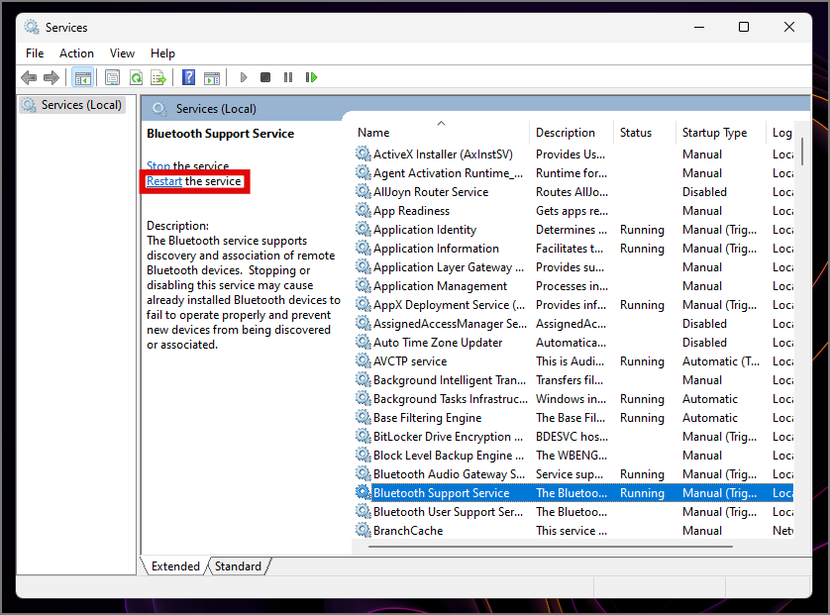This screenshot has height=615, width=830.
Task: Select the AppX Deployment Service row
Action: (x=573, y=305)
